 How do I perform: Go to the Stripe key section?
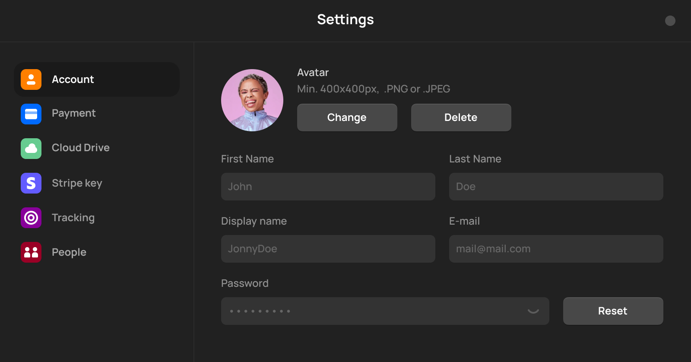[x=77, y=183]
